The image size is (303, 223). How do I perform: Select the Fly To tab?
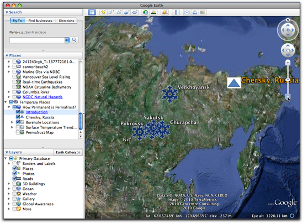coord(18,20)
